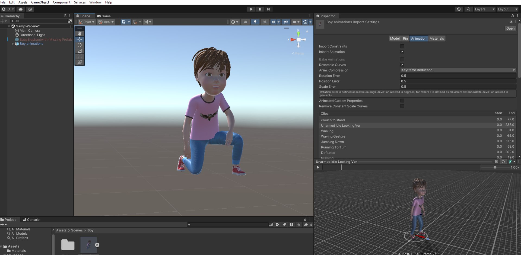Image resolution: width=521 pixels, height=255 pixels.
Task: Open the Version Control settings icon
Action: [x=30, y=9]
